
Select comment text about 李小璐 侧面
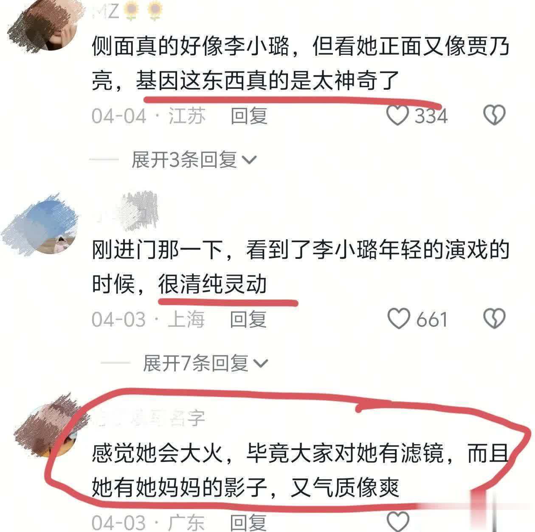[300, 63]
